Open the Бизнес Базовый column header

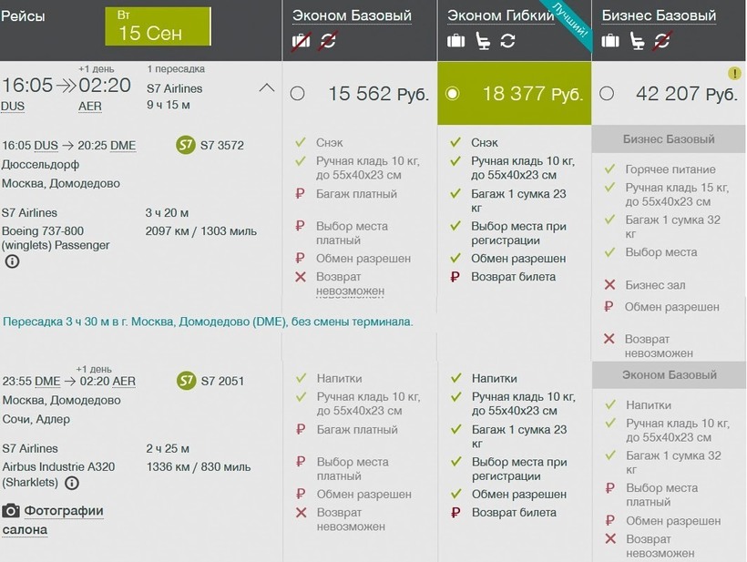(x=659, y=15)
